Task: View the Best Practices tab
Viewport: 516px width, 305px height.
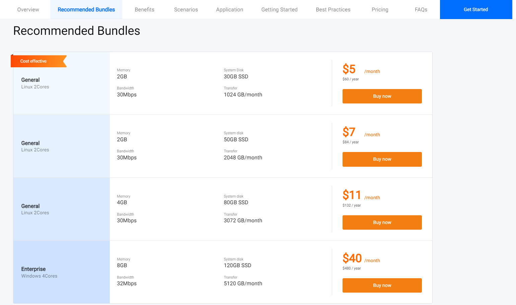Action: [x=333, y=10]
